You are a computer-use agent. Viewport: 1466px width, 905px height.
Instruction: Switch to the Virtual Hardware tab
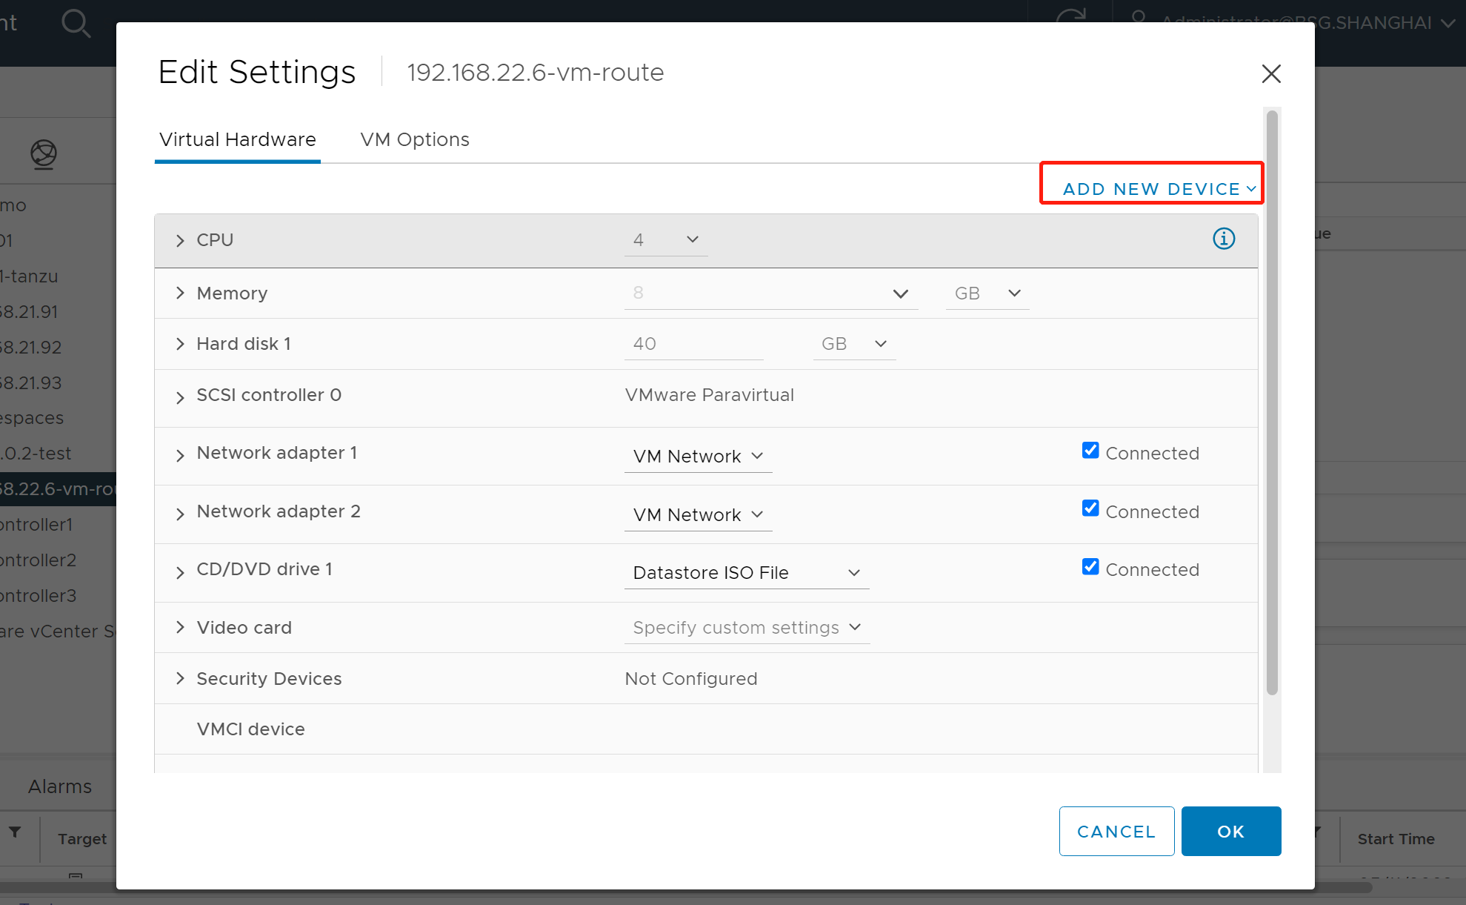238,139
